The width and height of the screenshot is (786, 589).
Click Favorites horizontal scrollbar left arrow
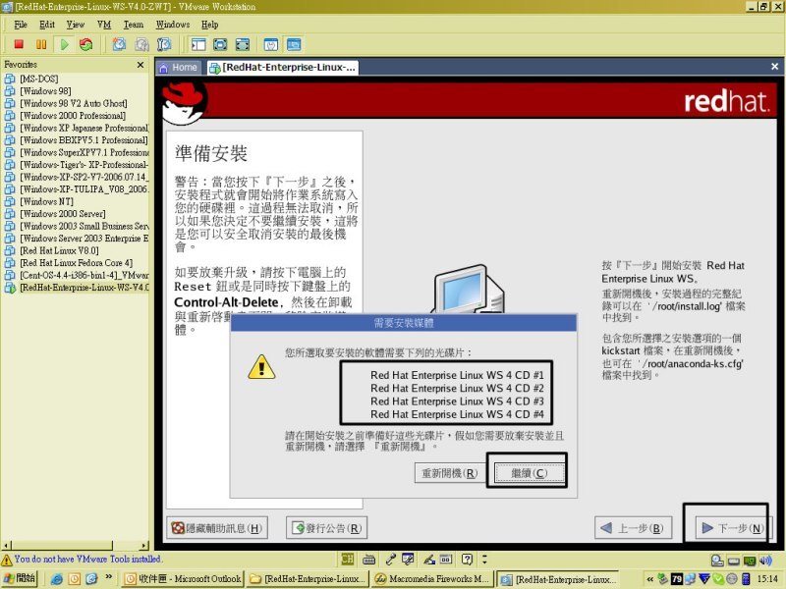click(x=6, y=545)
